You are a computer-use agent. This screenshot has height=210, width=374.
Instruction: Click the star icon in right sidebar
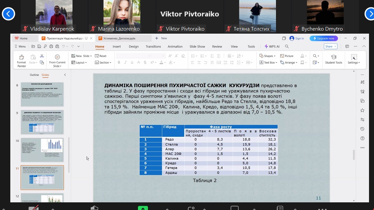point(363,110)
